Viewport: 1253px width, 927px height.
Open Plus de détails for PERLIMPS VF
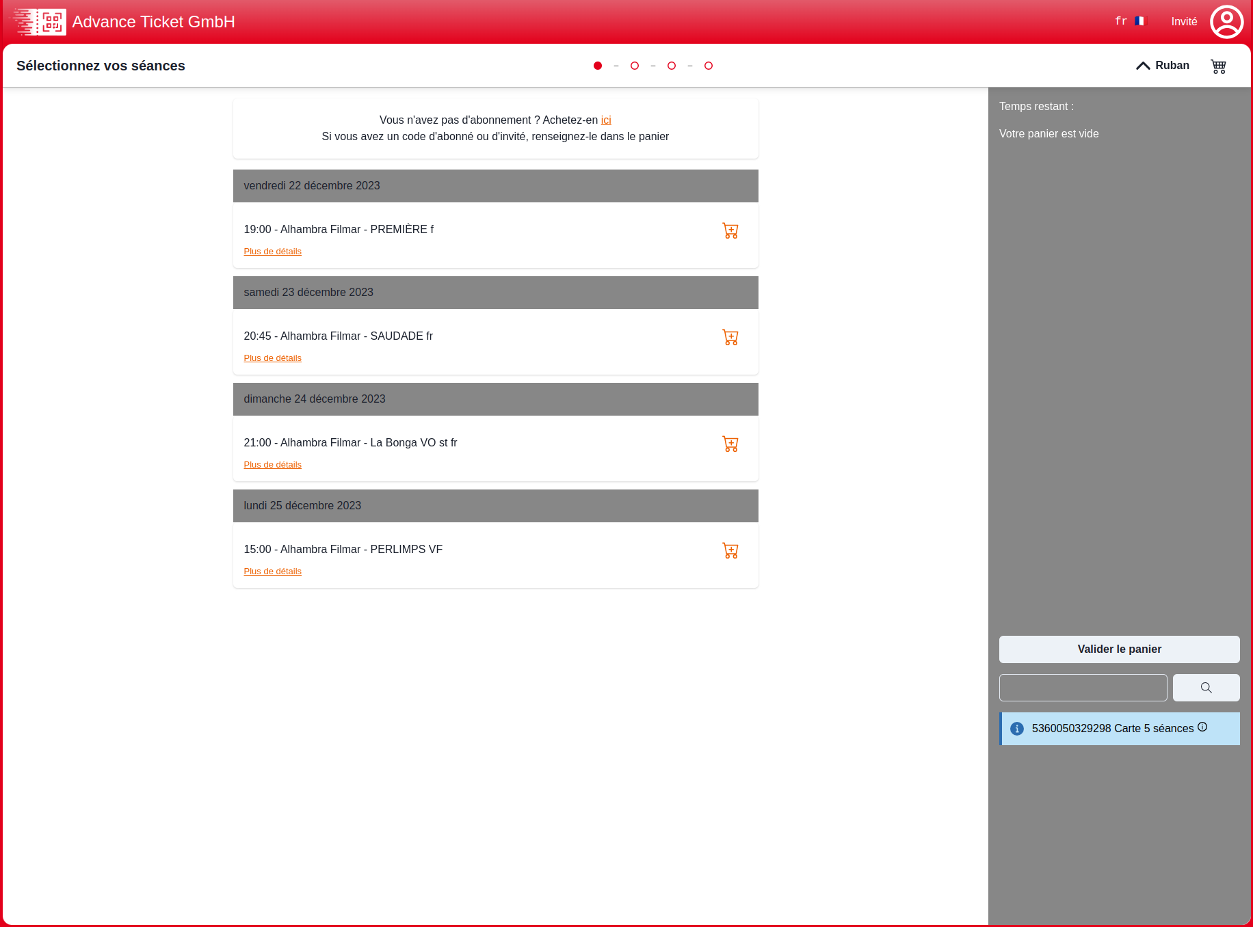272,572
